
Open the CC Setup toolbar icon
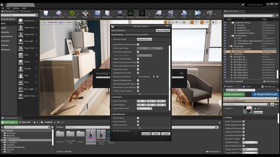(130, 14)
